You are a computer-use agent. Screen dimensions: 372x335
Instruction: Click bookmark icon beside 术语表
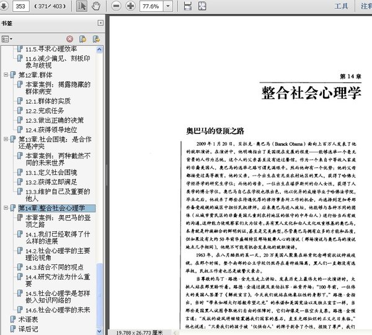point(13,319)
